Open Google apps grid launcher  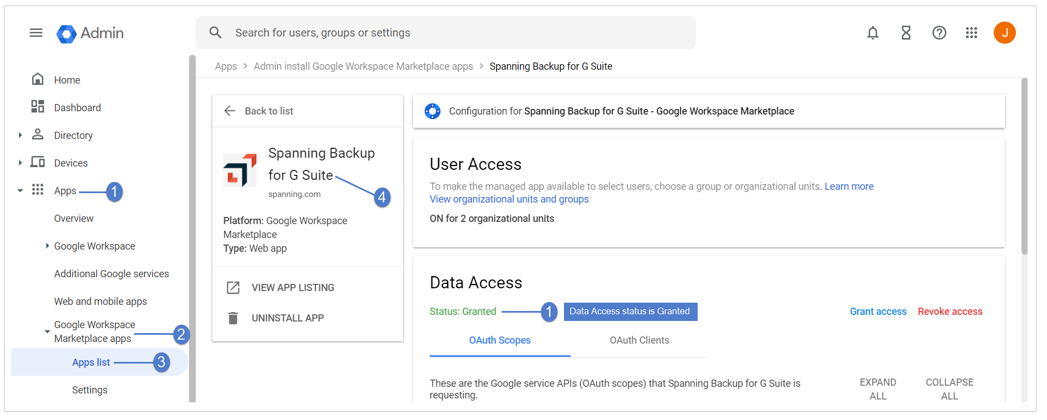coord(972,33)
